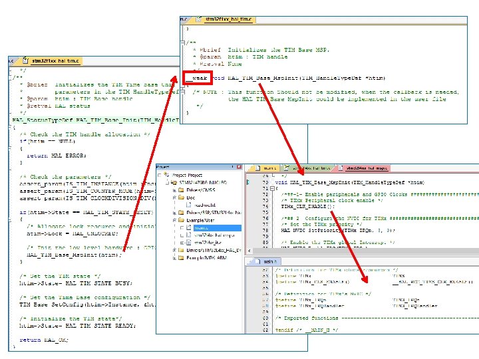Click file icon on left stm32f1xx_hal_tim.c tab
479x359 pixels.
pyautogui.click(x=26, y=60)
